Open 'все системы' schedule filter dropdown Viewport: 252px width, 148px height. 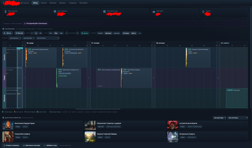(48, 38)
